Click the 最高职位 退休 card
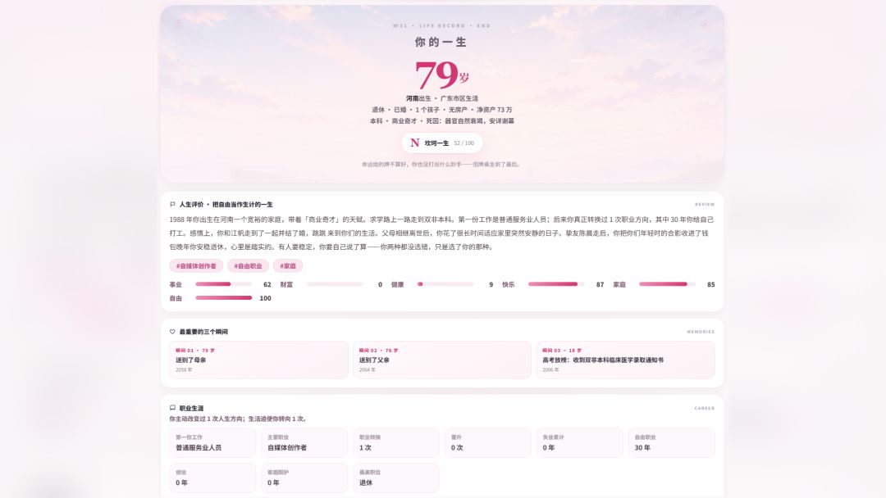Viewport: 886px width, 498px height. pyautogui.click(x=396, y=478)
